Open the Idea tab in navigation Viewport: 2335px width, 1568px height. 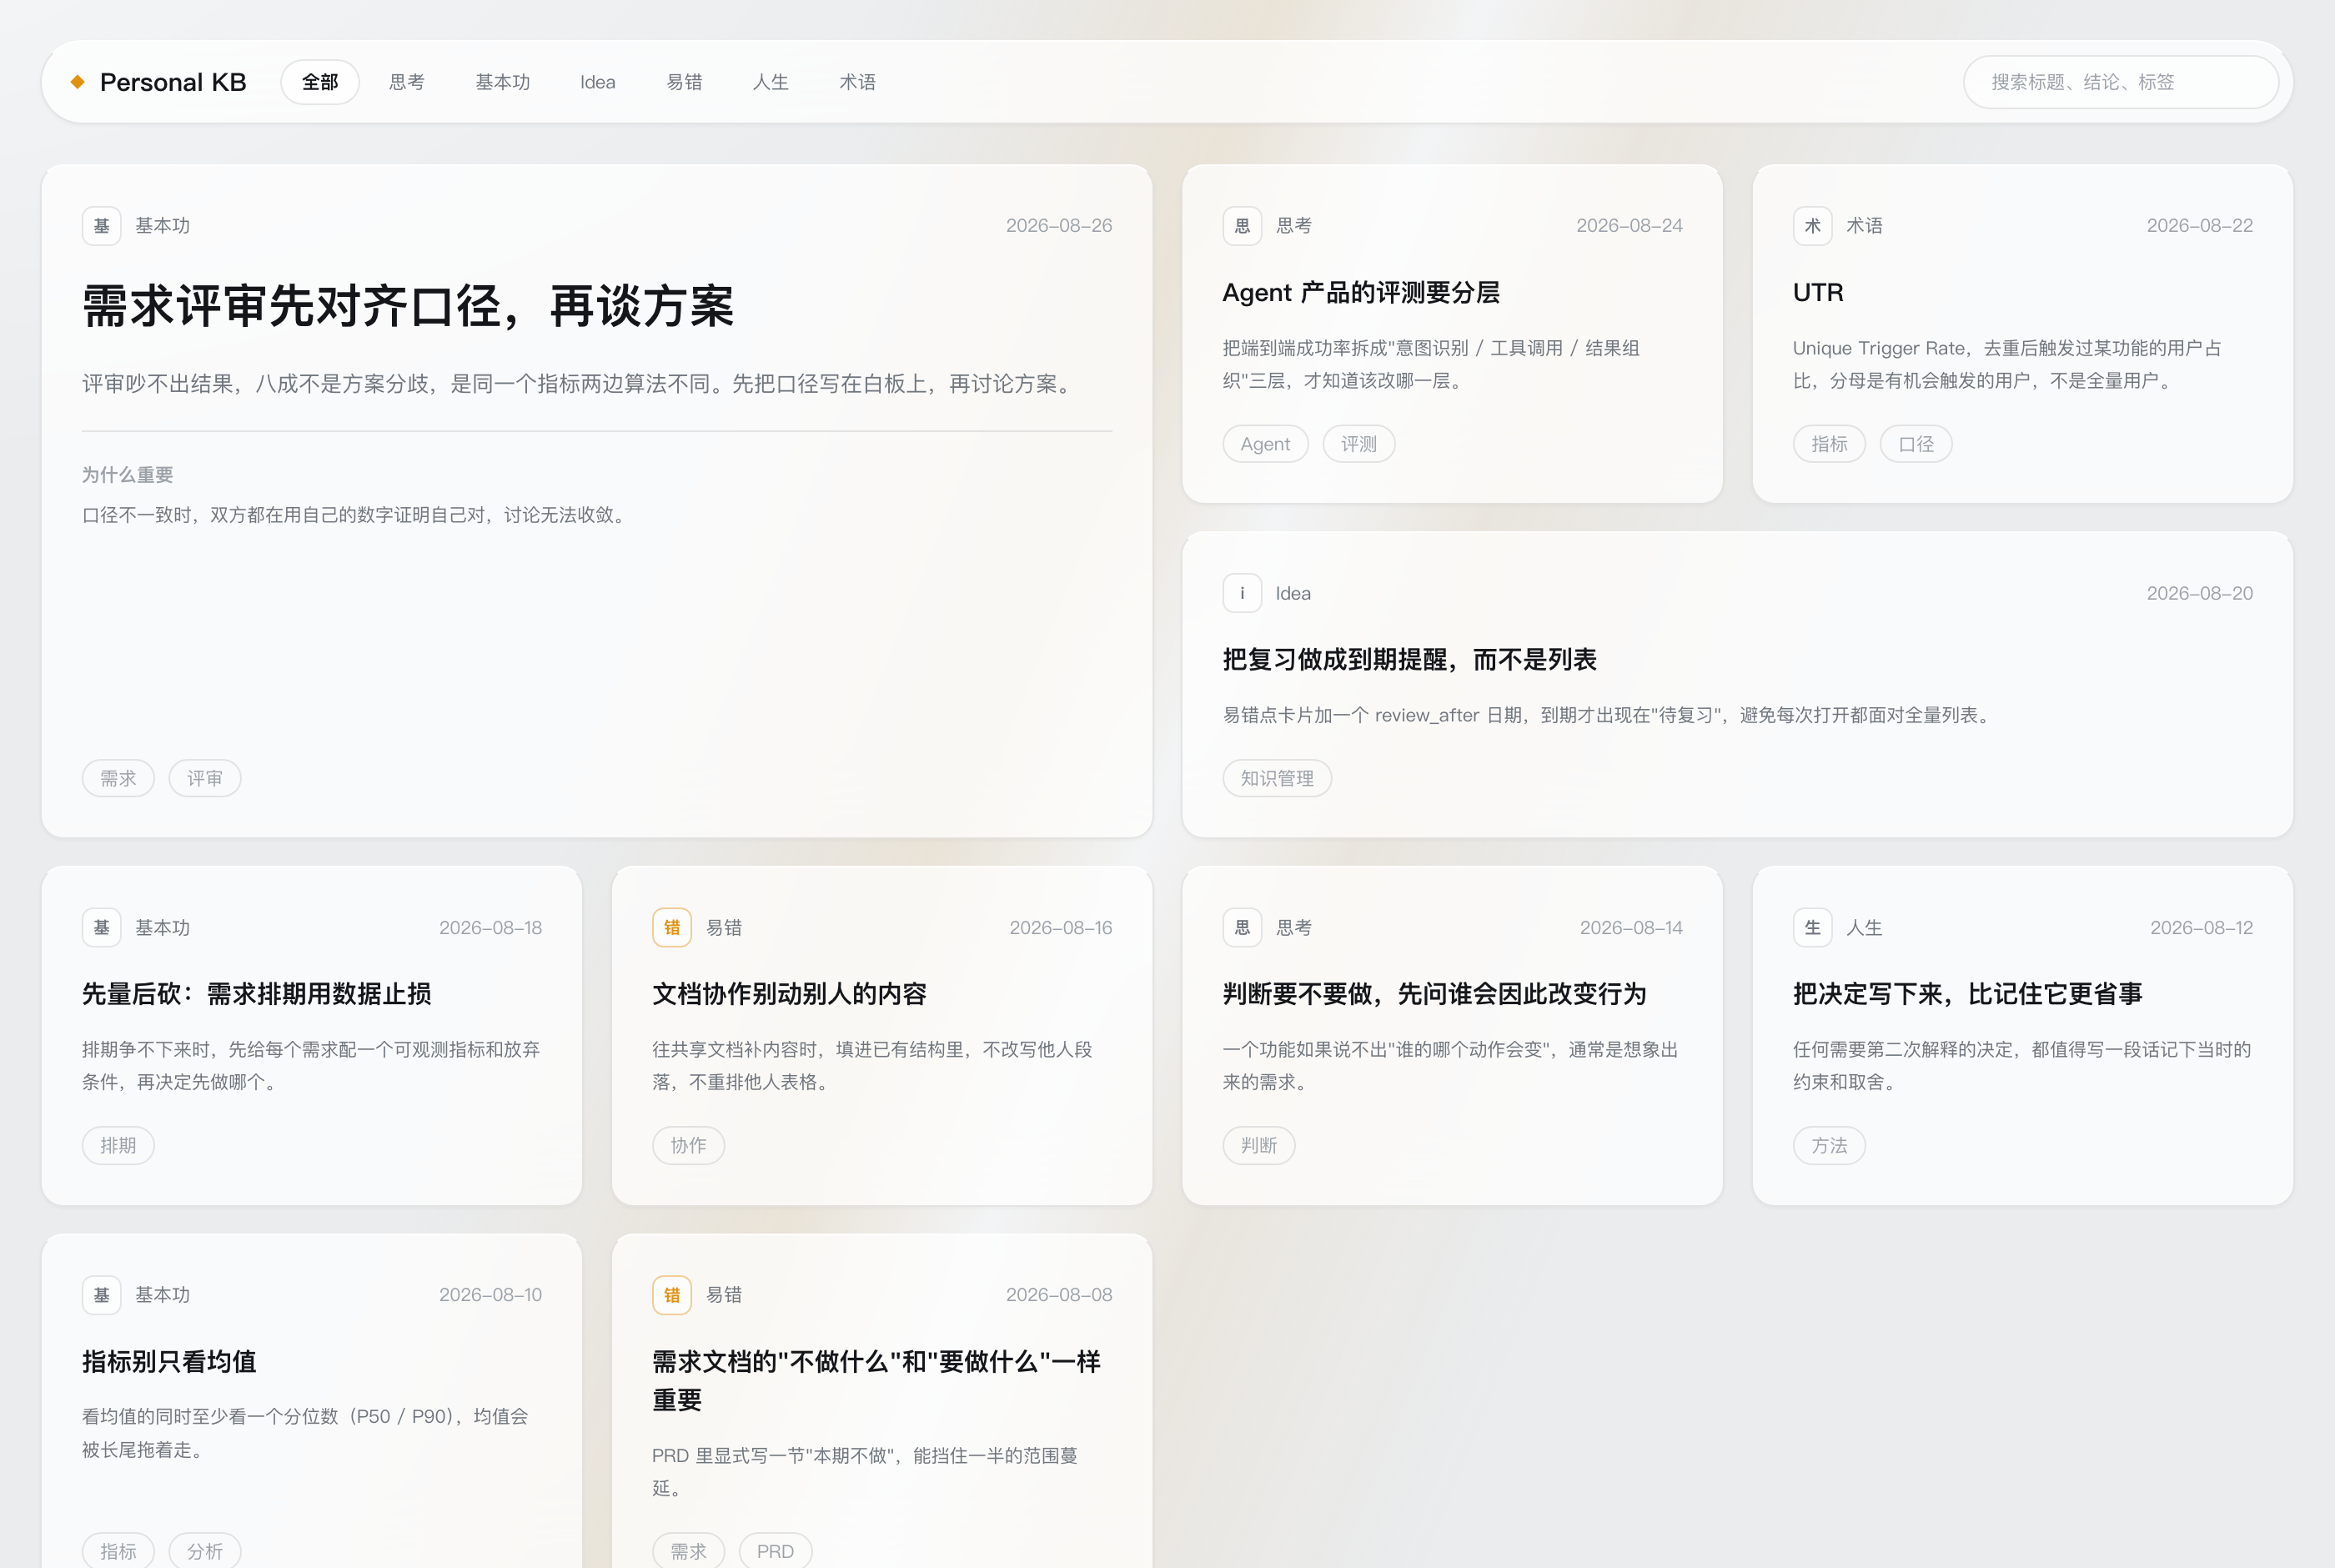[x=598, y=82]
